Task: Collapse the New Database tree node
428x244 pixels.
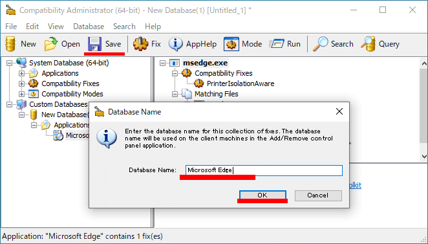Action: [21, 115]
